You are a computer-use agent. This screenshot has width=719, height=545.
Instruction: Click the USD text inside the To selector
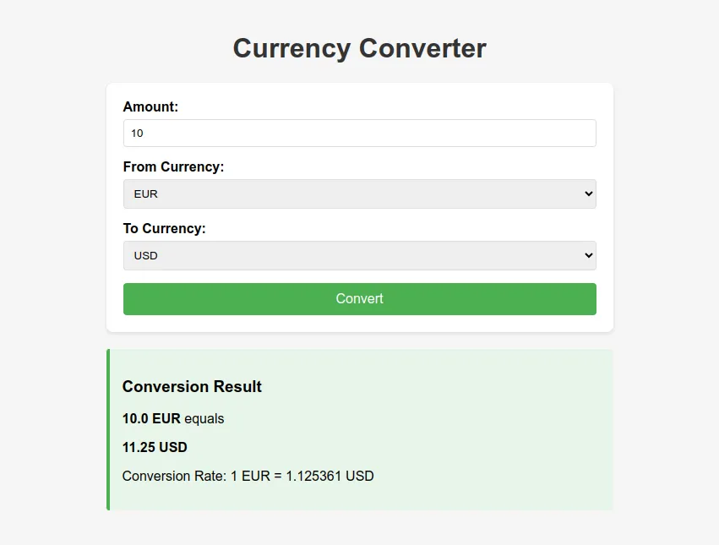[144, 255]
